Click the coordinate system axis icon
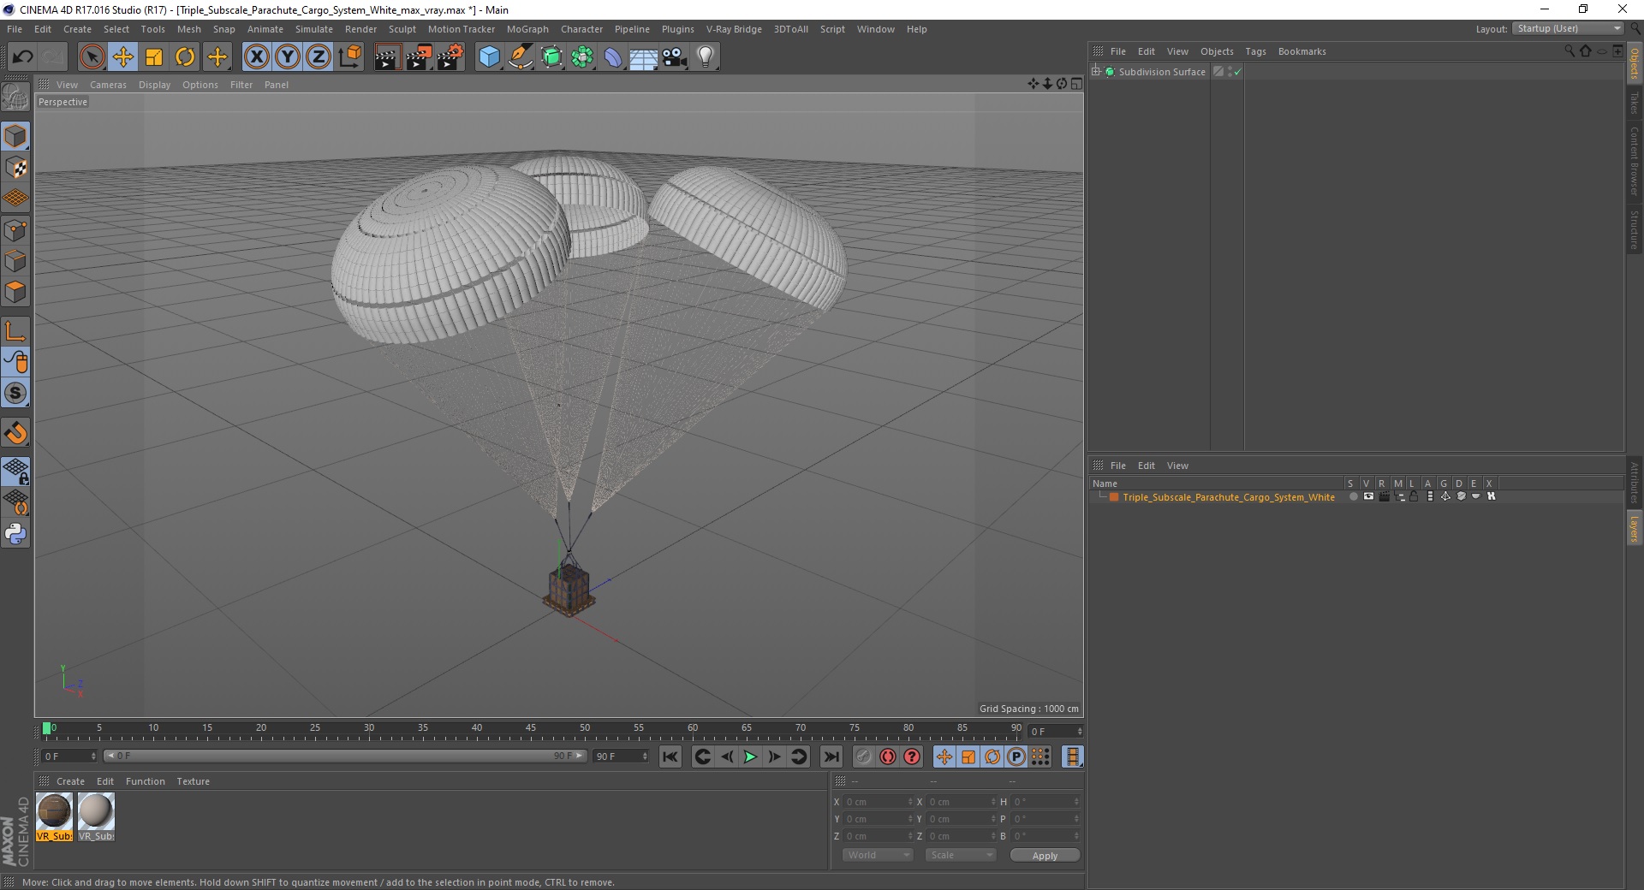The height and width of the screenshot is (890, 1644). pyautogui.click(x=349, y=57)
